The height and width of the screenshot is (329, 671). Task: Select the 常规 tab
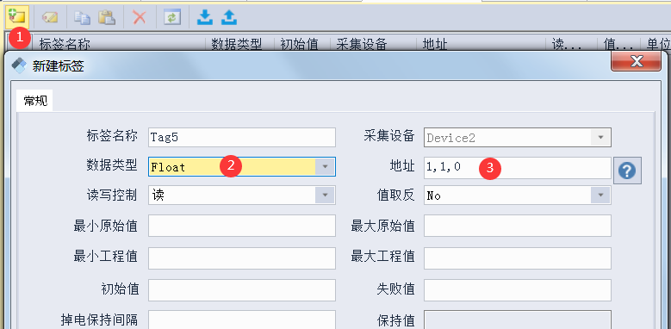35,101
